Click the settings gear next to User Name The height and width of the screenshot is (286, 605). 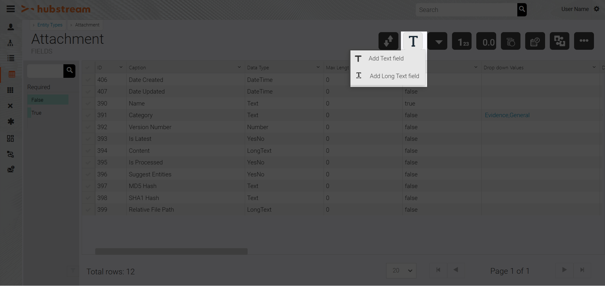tap(596, 9)
